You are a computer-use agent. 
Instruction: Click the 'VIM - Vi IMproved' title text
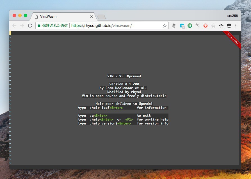coord(124,76)
